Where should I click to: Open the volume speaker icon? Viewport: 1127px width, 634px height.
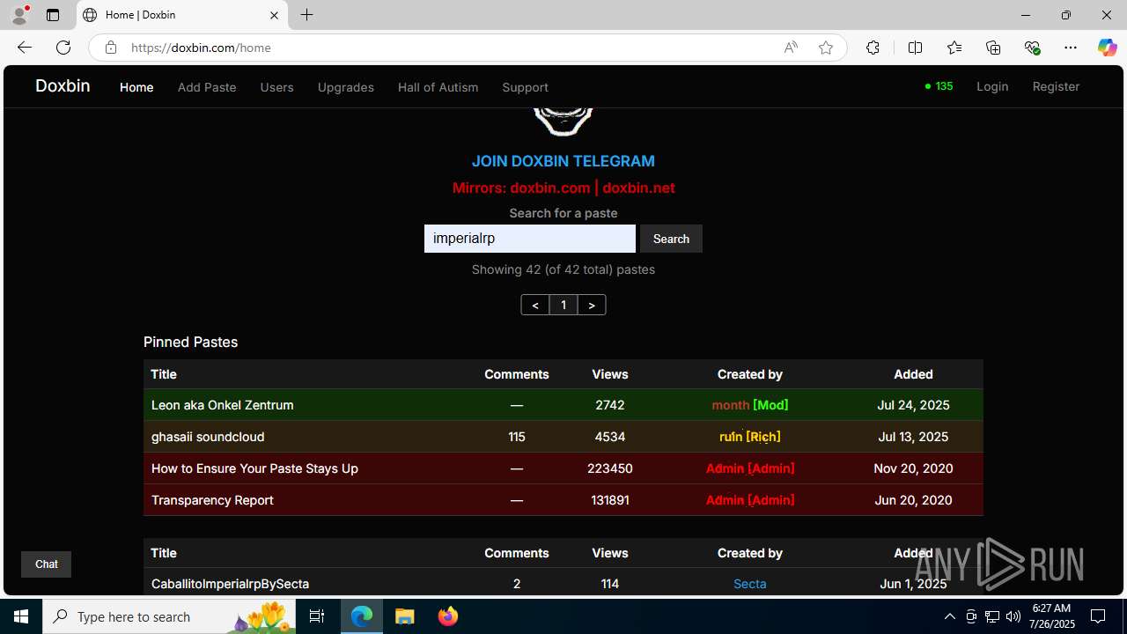point(1013,616)
